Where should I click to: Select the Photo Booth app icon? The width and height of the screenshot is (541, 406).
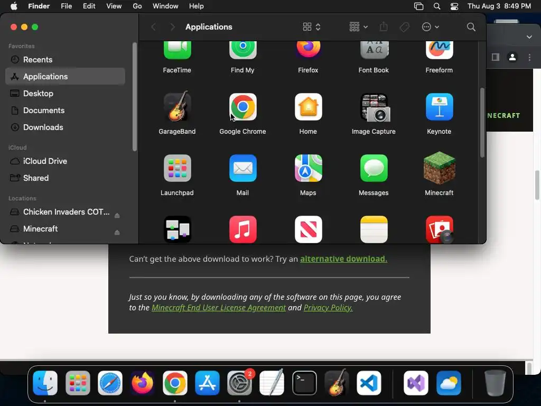pos(439,229)
